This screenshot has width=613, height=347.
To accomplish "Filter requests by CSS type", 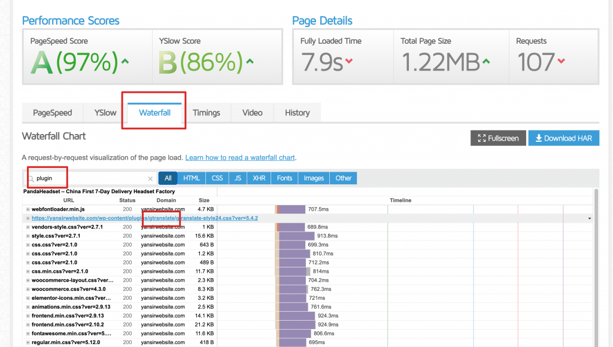I will [x=217, y=178].
